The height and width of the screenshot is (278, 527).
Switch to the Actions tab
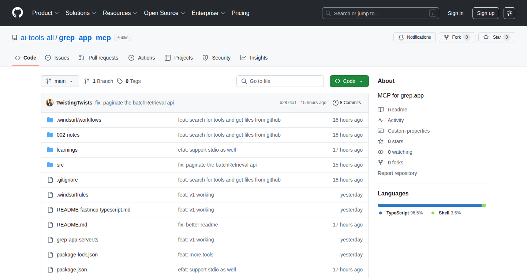point(142,58)
